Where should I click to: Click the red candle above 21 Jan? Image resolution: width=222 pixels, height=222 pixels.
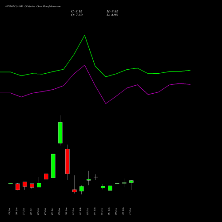click(x=25, y=184)
